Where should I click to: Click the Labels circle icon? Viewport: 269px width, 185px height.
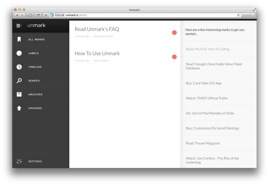tap(19, 53)
